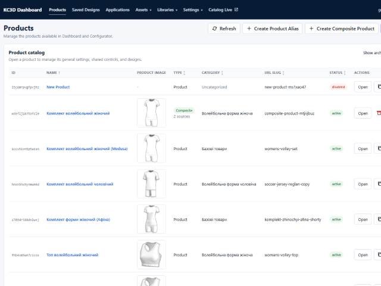This screenshot has width=381, height=286.
Task: Click Create Composite Product button
Action: click(x=342, y=29)
